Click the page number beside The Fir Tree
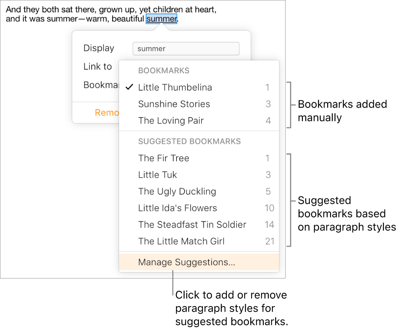This screenshot has height=332, width=400. coord(268,158)
